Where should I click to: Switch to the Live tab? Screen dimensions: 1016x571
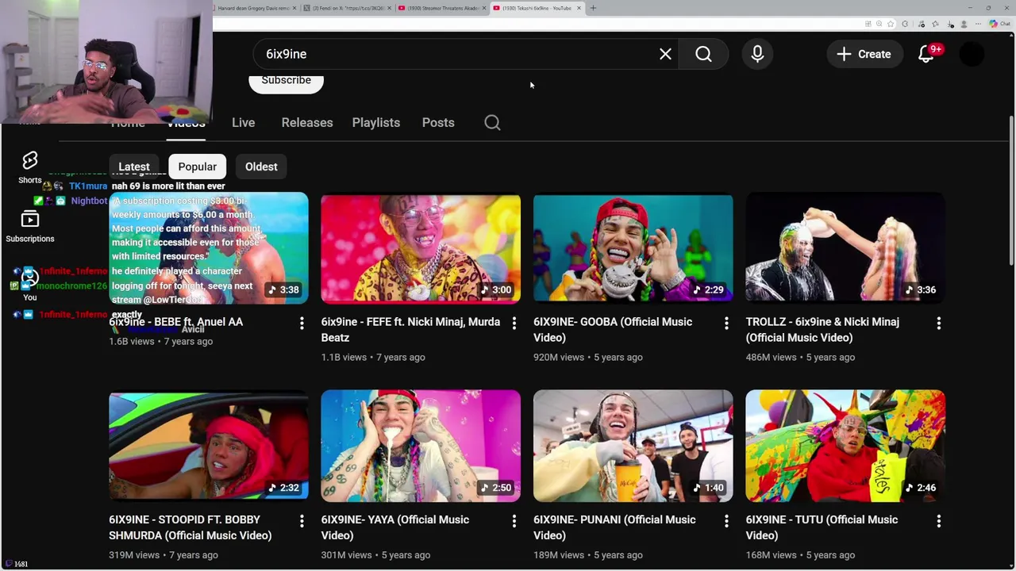click(x=243, y=123)
